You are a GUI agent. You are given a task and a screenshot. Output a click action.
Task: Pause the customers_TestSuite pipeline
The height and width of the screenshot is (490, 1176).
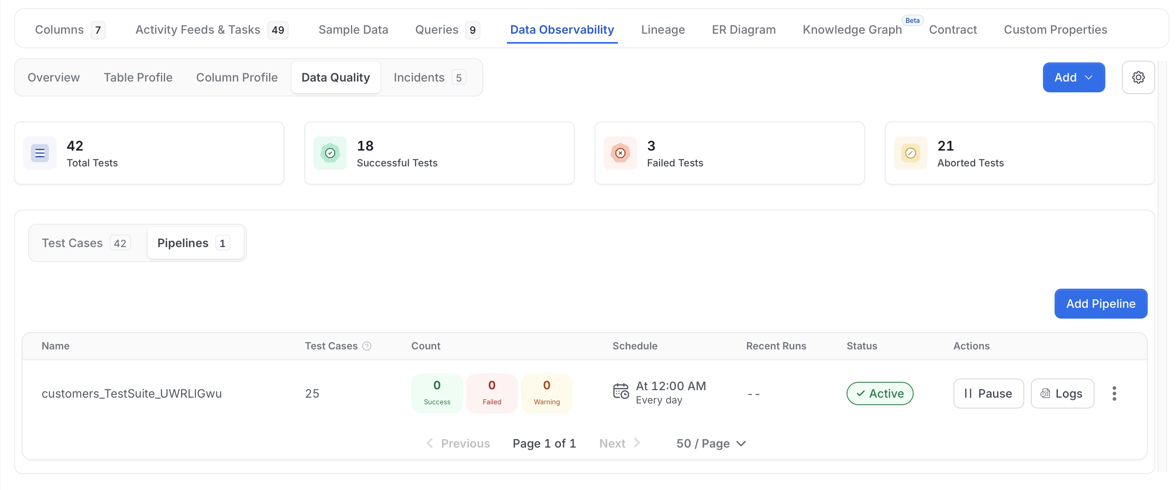(988, 393)
